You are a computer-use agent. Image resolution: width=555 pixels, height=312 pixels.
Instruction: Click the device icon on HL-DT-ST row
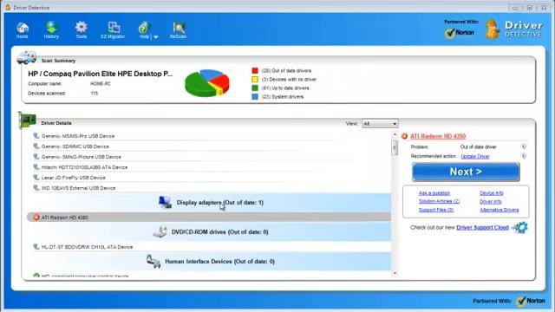pyautogui.click(x=36, y=246)
